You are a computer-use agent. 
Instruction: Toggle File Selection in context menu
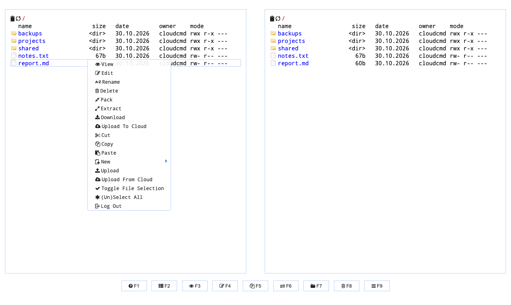coord(129,188)
